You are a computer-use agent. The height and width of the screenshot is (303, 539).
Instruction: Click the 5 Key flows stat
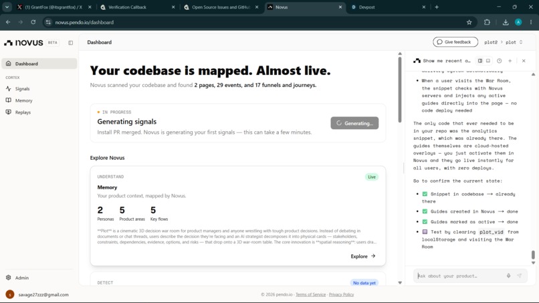[x=158, y=213]
